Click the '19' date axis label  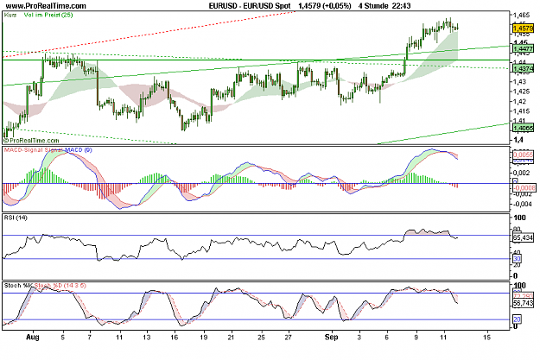(x=204, y=337)
